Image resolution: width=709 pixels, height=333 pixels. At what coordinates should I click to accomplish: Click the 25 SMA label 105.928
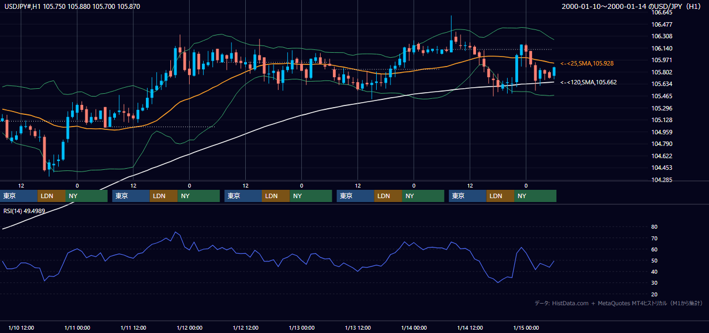coord(588,63)
